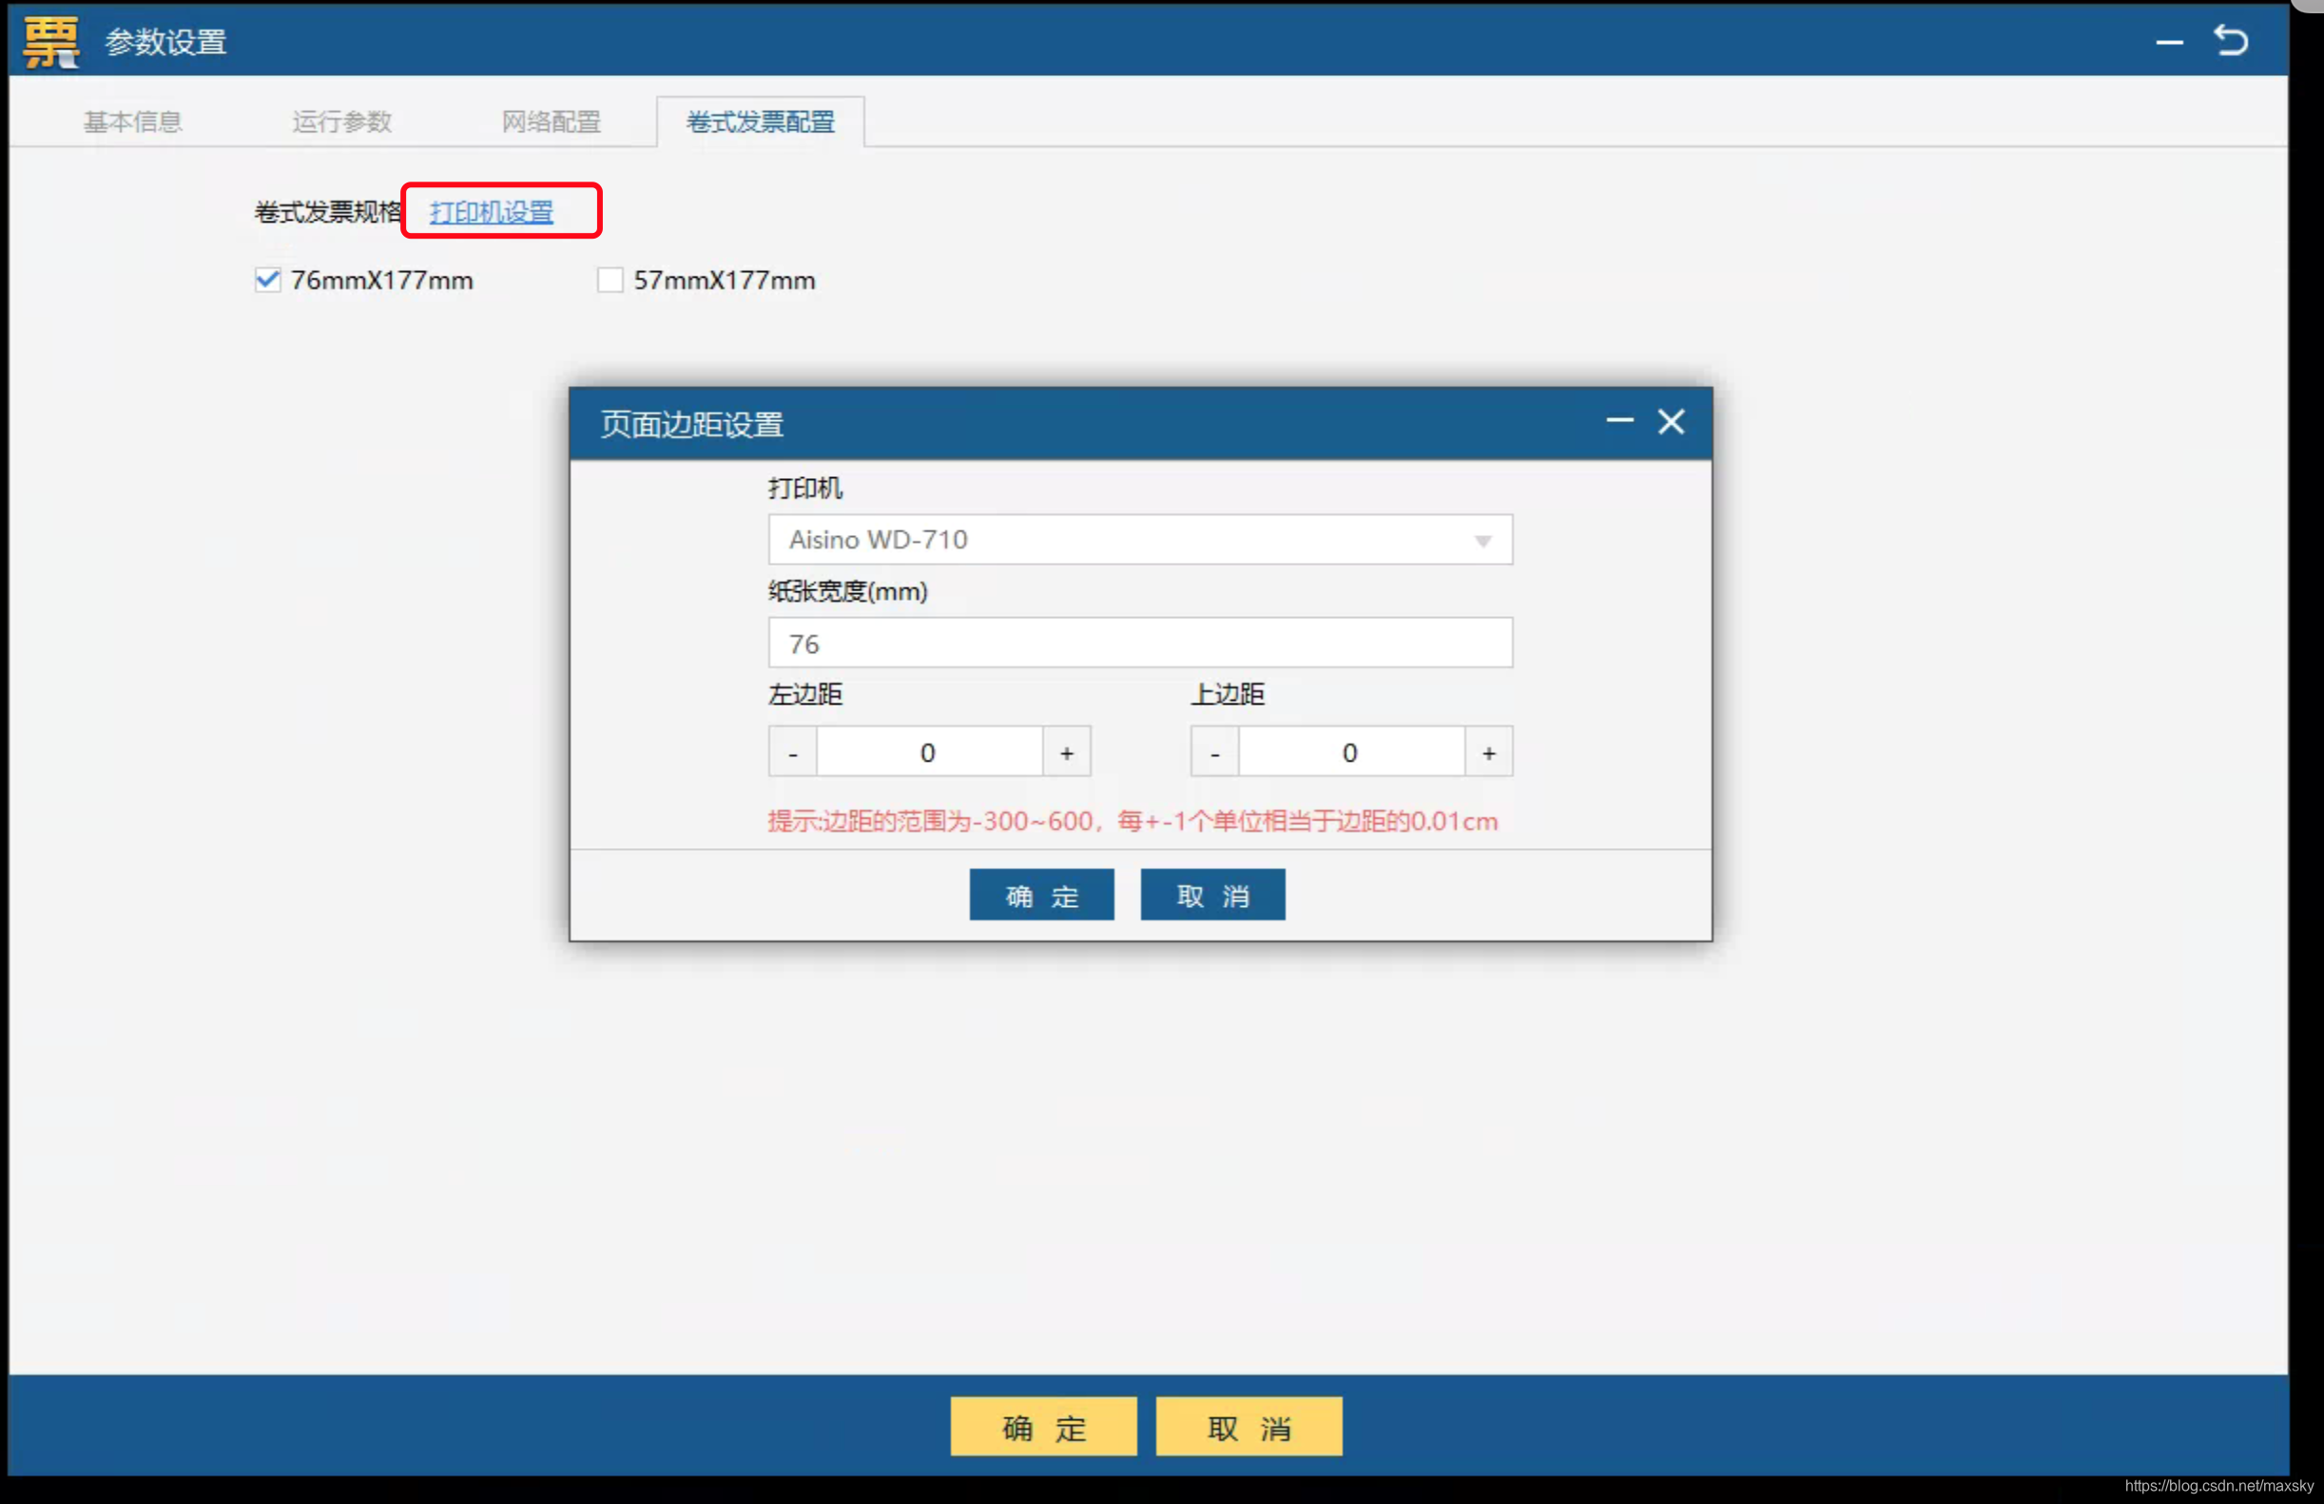Viewport: 2324px width, 1504px height.
Task: Switch to the 基本信息 tab
Action: [133, 122]
